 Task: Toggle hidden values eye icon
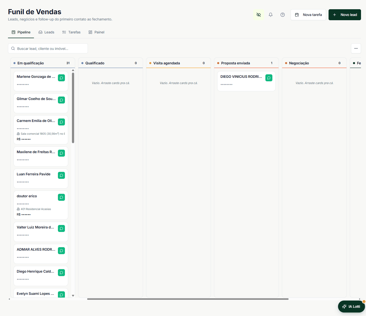(x=259, y=15)
